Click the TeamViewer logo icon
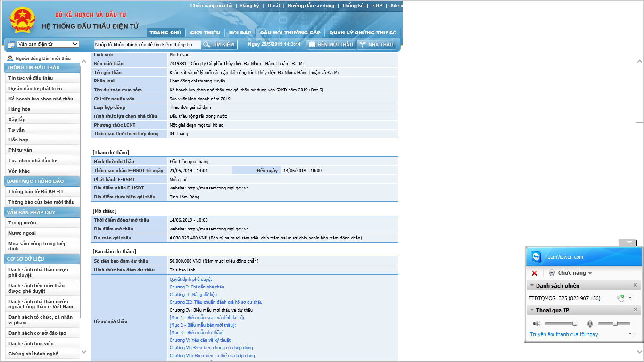 click(x=537, y=257)
